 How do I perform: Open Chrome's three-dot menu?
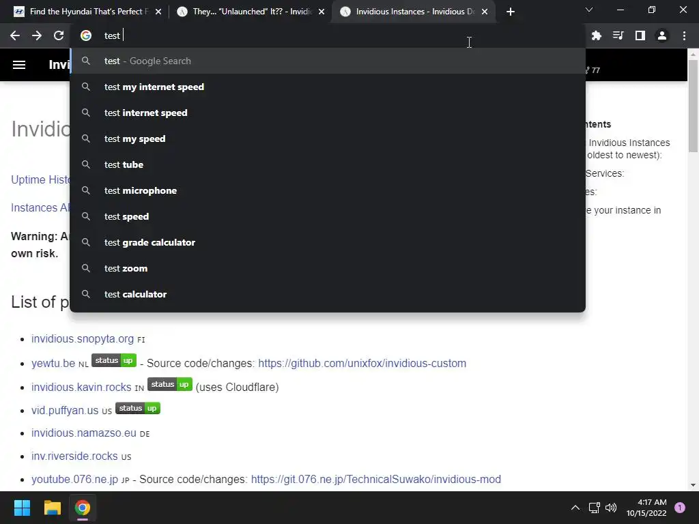[x=684, y=35]
